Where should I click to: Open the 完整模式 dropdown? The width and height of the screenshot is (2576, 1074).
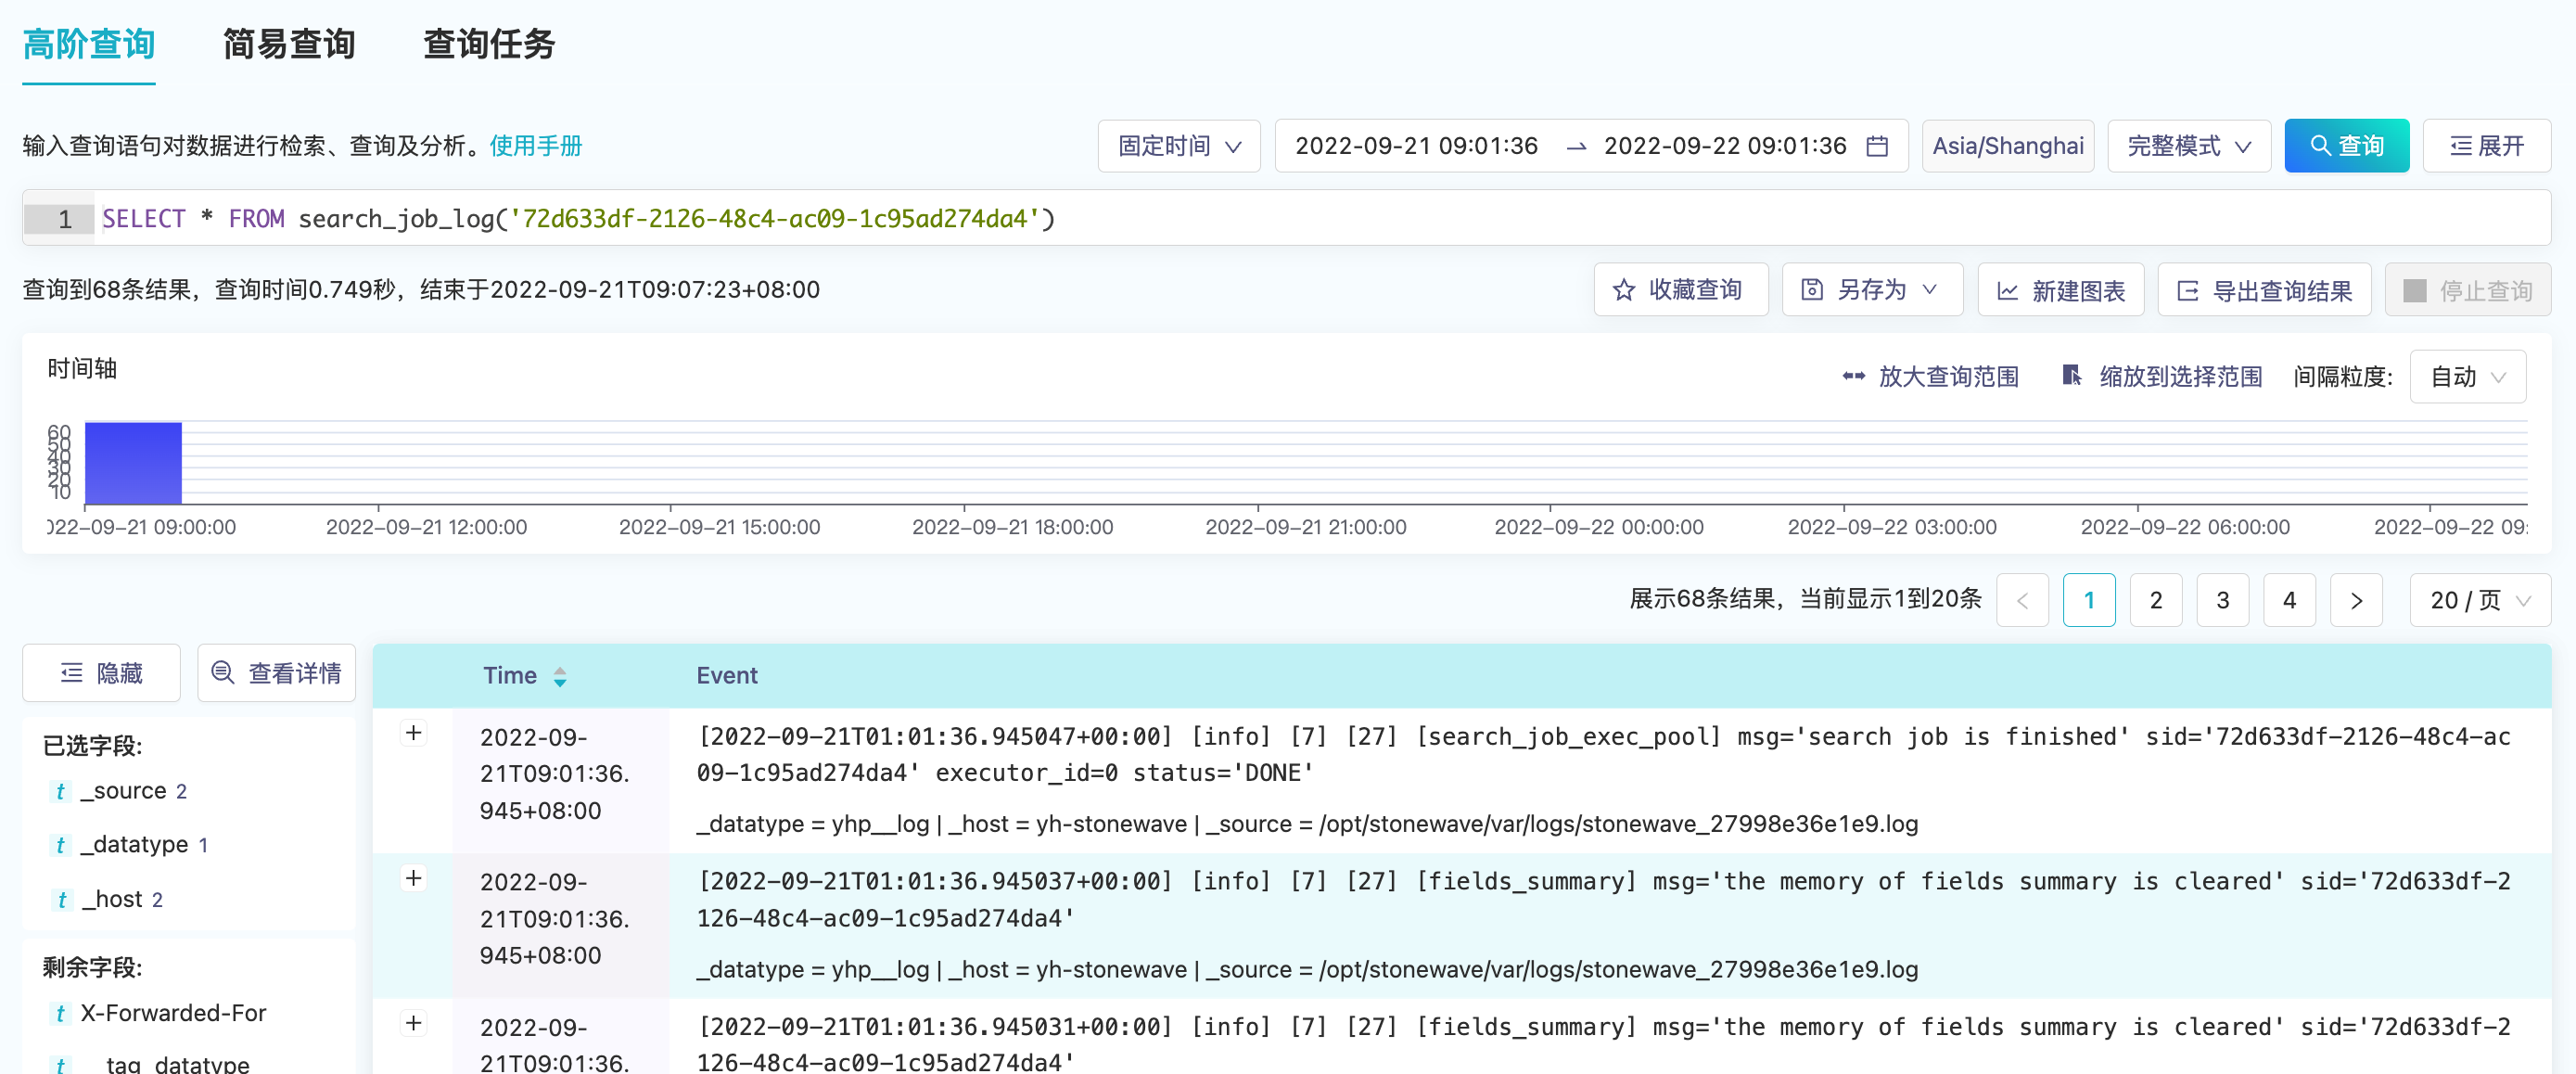2189,146
